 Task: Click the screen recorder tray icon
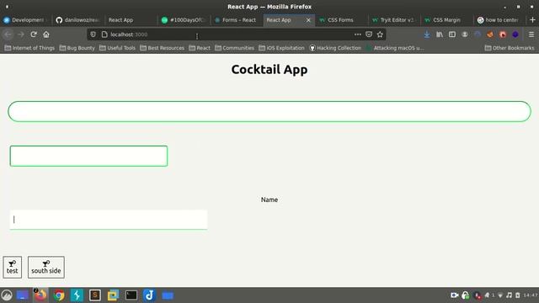(455, 295)
